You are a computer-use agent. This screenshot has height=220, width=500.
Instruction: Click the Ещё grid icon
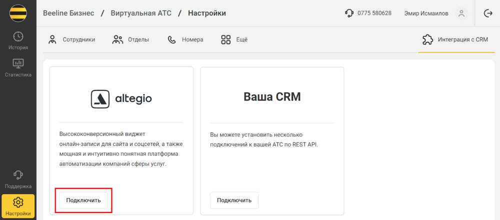[x=226, y=40]
